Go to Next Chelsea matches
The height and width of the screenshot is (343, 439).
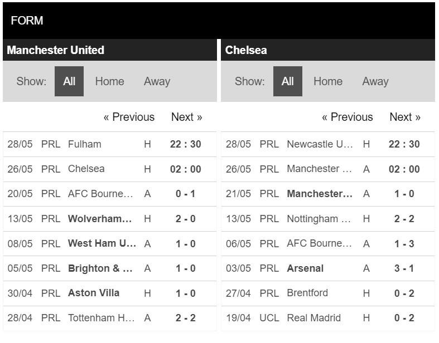tap(405, 117)
